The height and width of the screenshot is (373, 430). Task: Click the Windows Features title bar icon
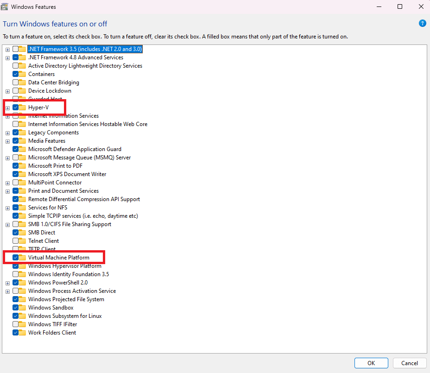5,6
